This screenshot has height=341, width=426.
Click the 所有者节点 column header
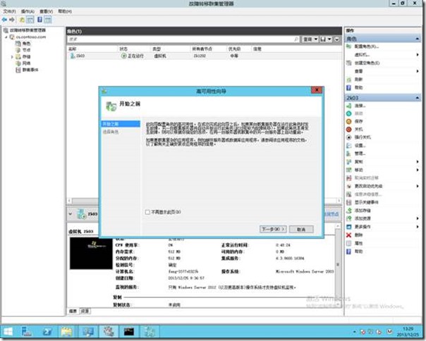(x=202, y=49)
